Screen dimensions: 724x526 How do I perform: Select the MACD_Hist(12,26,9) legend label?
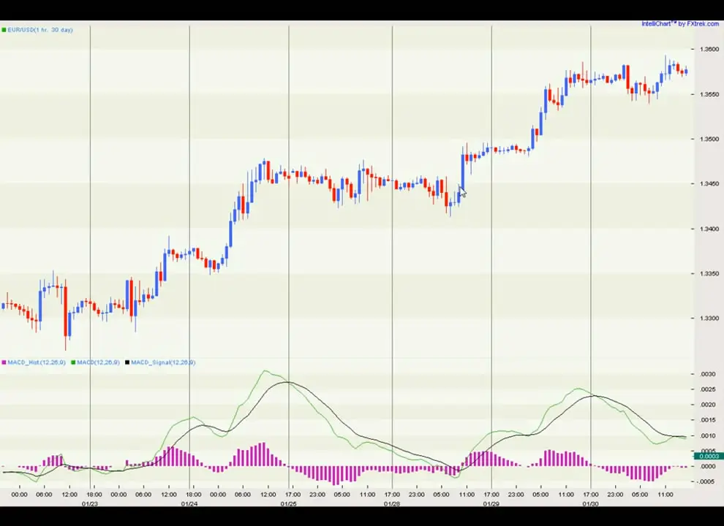coord(37,362)
